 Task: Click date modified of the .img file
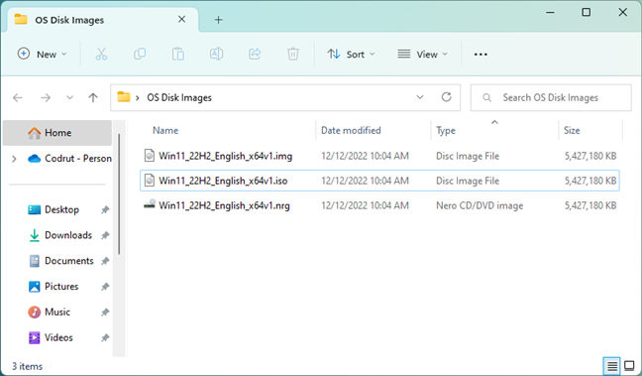click(x=365, y=156)
